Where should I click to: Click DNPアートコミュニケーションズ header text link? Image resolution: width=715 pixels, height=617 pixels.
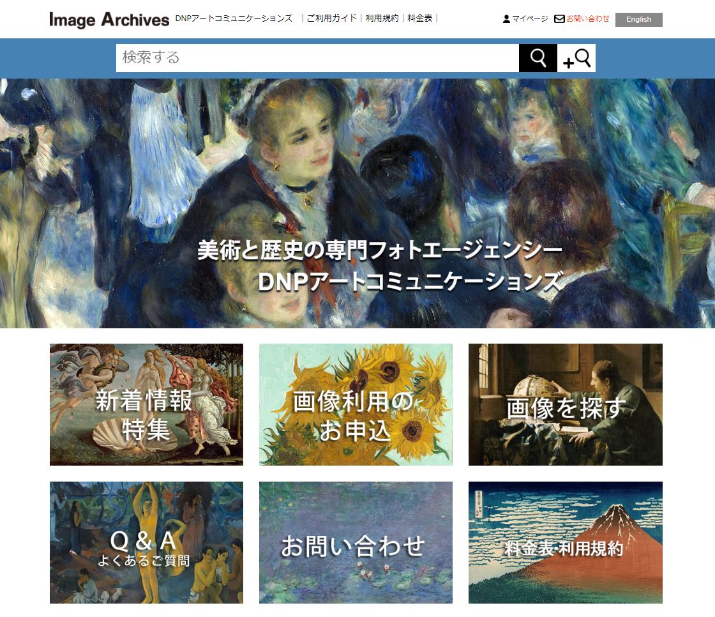point(234,19)
